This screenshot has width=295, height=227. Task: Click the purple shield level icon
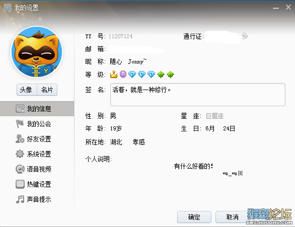click(x=123, y=74)
